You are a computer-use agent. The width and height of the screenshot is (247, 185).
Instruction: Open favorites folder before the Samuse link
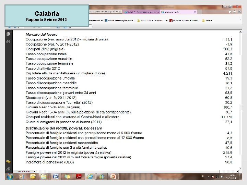click(x=152, y=21)
